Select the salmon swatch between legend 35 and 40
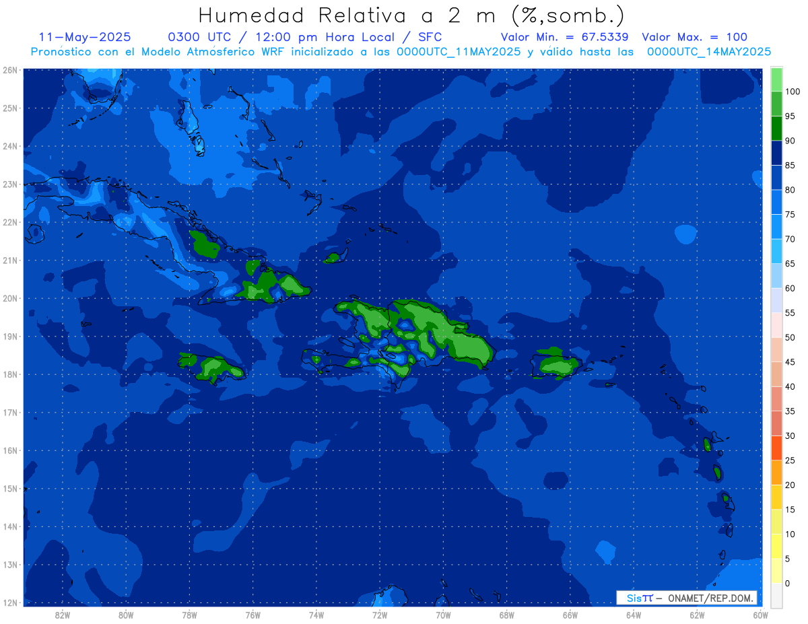Viewport: 808px width, 624px height. [776, 398]
